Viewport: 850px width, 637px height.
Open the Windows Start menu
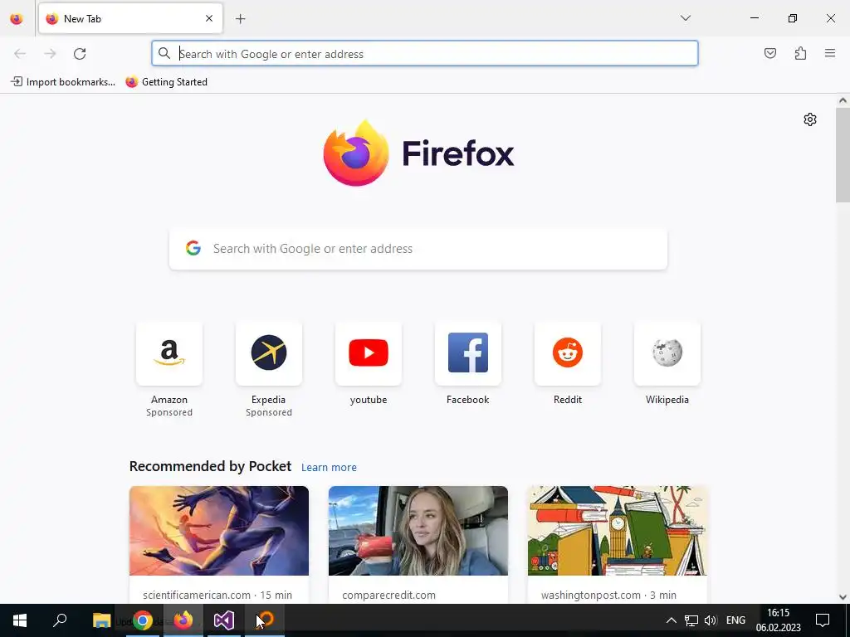pyautogui.click(x=20, y=620)
